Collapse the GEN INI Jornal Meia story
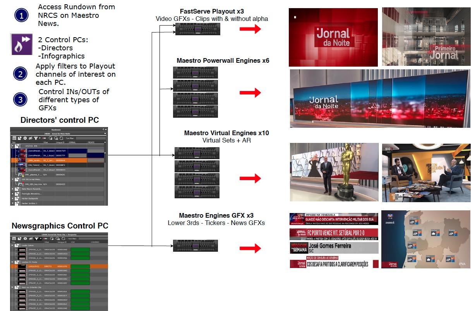The image size is (475, 311). click(12, 179)
